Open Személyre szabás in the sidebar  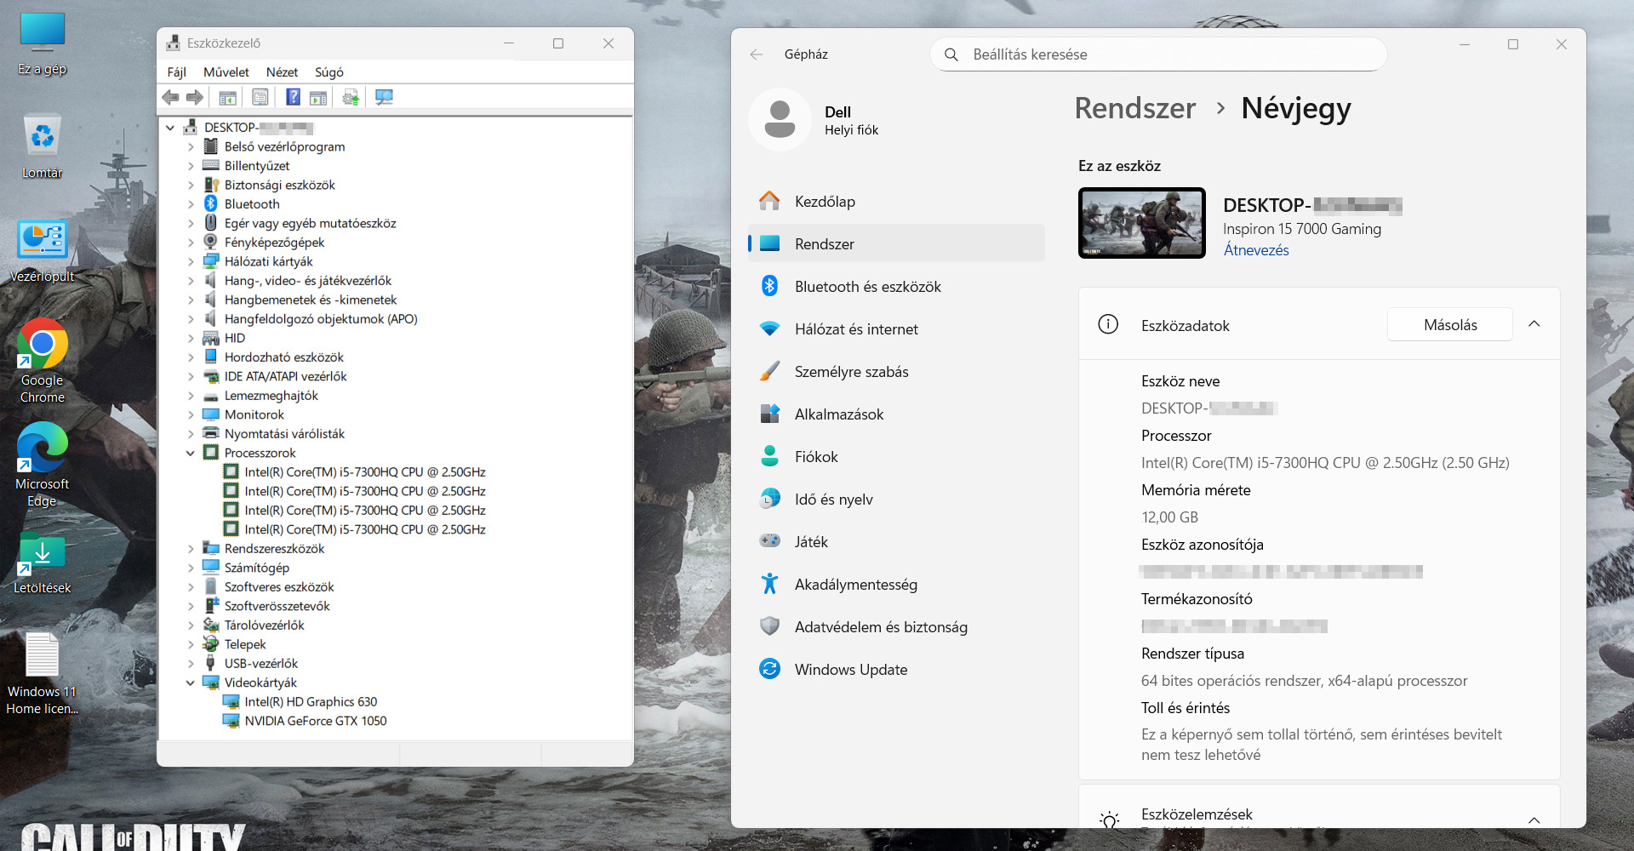[896, 372]
